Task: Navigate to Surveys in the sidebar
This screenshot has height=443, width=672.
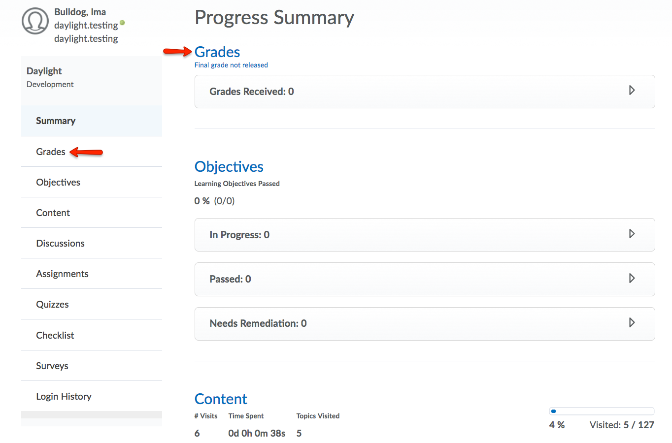Action: pyautogui.click(x=52, y=366)
